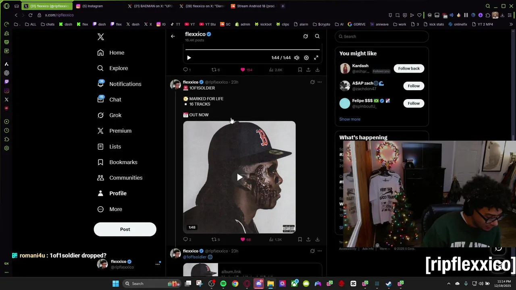Repost the post with 5 reposts
Screen dimensions: 516x290
[x=216, y=239]
